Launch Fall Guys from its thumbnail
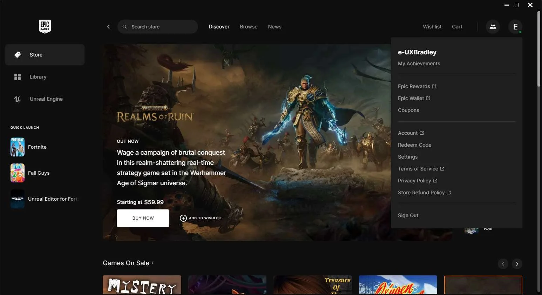This screenshot has height=295, width=542. [x=18, y=173]
